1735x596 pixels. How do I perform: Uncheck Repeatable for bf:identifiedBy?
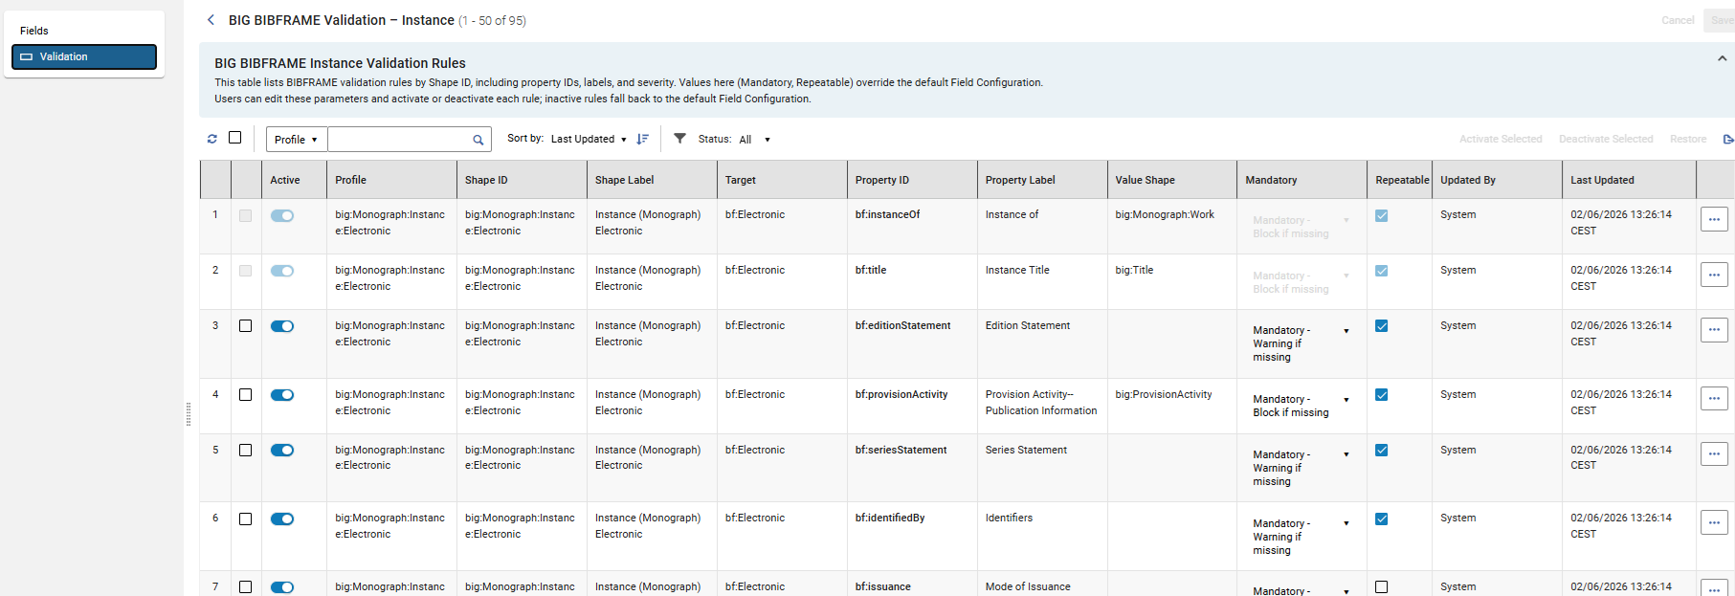(1382, 519)
